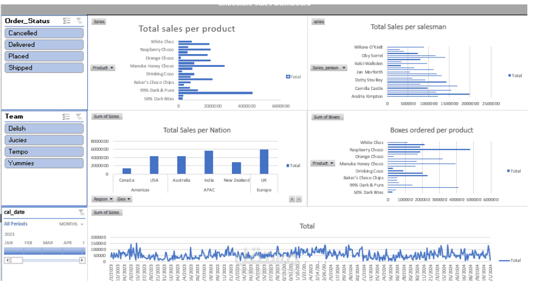The height and width of the screenshot is (282, 534).
Task: Select All Periods in the timeline
Action: (x=15, y=224)
